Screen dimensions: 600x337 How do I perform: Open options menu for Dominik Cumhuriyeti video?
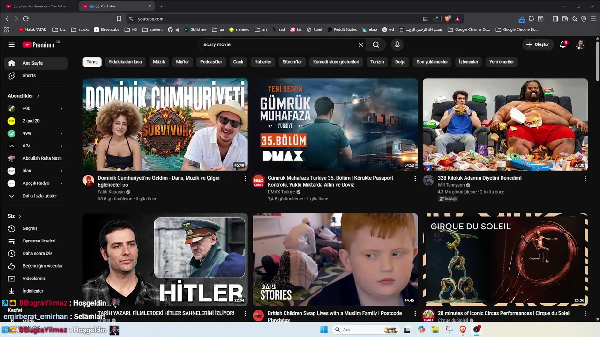[245, 178]
